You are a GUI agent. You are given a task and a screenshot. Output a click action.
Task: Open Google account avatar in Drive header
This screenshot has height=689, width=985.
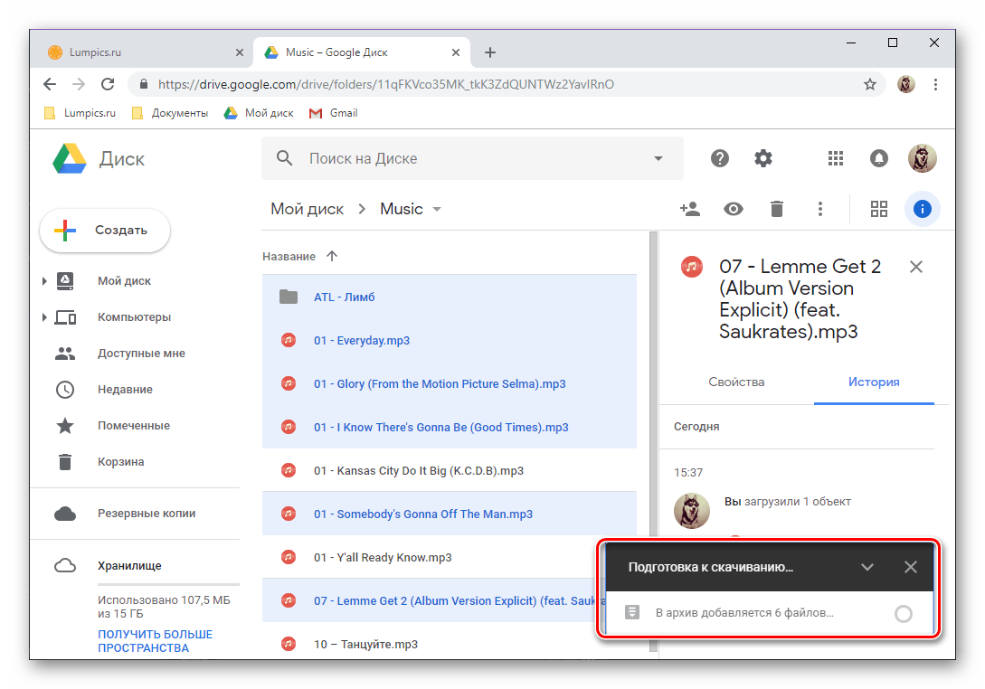(922, 158)
